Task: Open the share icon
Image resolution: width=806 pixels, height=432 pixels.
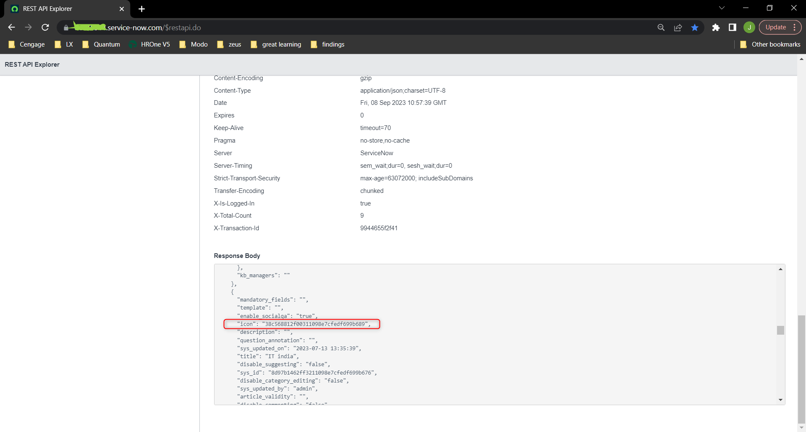Action: click(678, 27)
